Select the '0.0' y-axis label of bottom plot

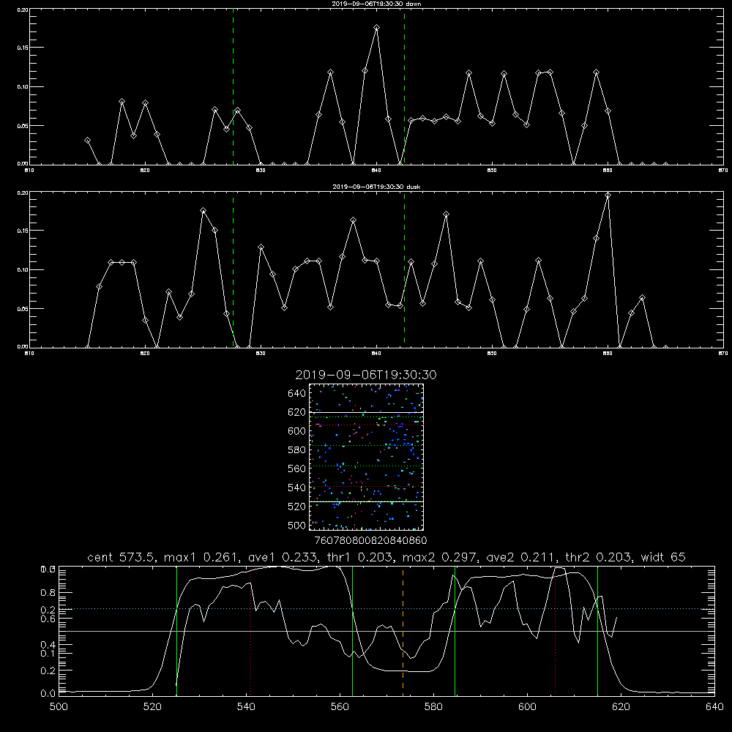(x=48, y=693)
